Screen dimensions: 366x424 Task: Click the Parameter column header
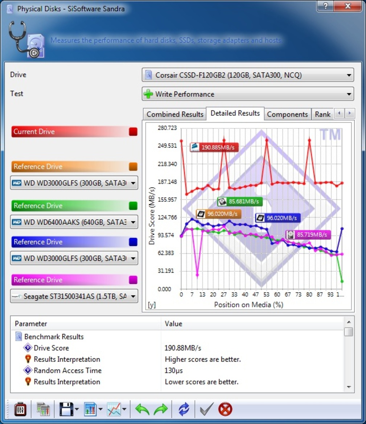click(x=86, y=324)
